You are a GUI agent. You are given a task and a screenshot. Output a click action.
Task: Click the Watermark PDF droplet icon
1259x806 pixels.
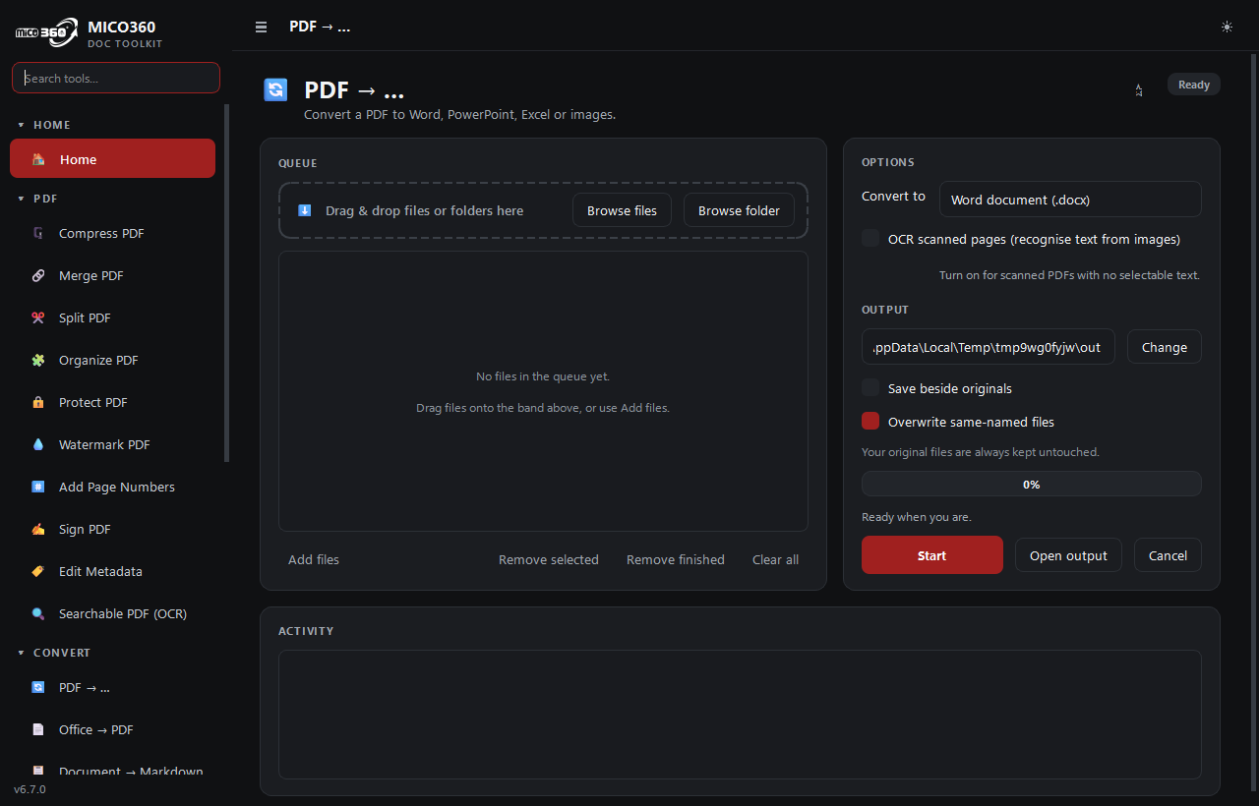point(37,444)
